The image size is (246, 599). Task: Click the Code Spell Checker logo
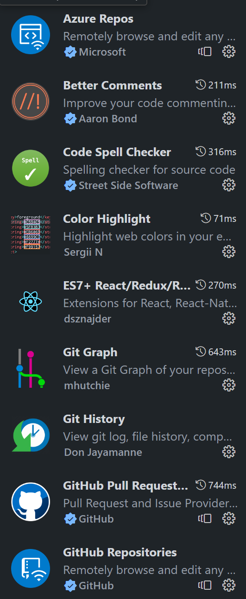tap(31, 168)
